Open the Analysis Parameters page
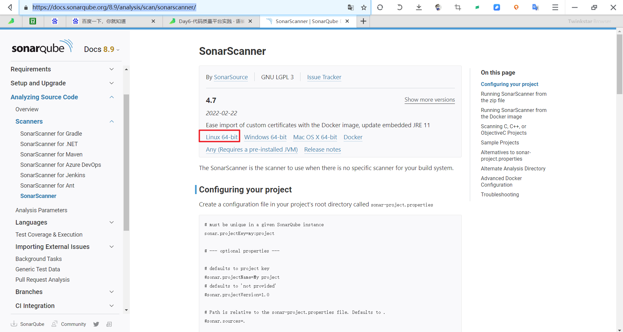This screenshot has height=332, width=623. [x=41, y=210]
